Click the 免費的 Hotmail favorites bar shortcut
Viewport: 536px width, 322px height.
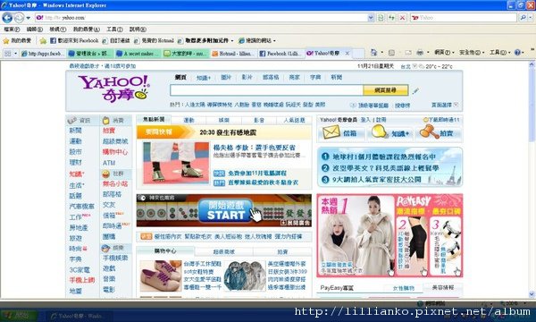coord(154,41)
